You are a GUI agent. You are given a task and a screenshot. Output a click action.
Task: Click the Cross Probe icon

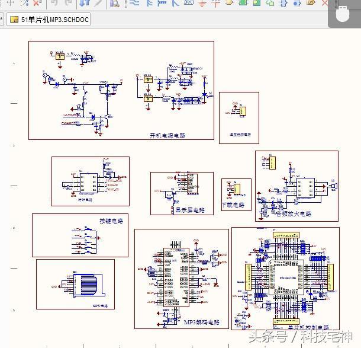click(x=98, y=3)
